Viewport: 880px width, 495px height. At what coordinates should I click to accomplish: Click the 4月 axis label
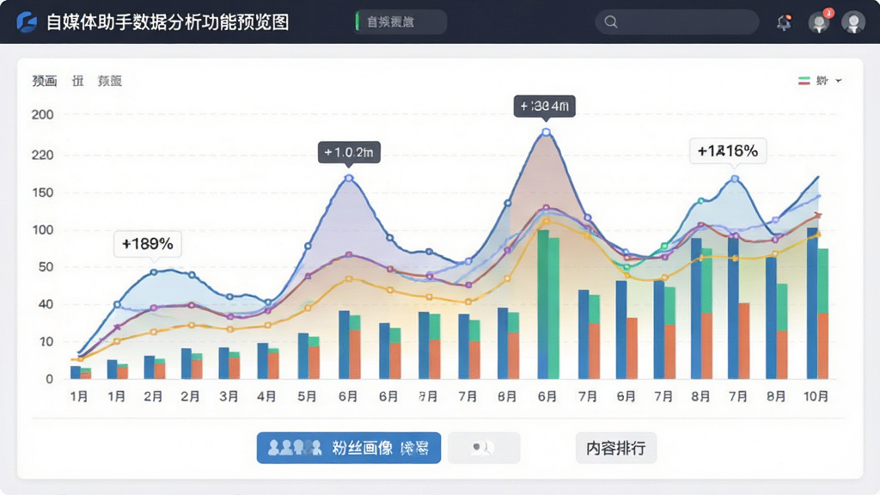point(266,396)
